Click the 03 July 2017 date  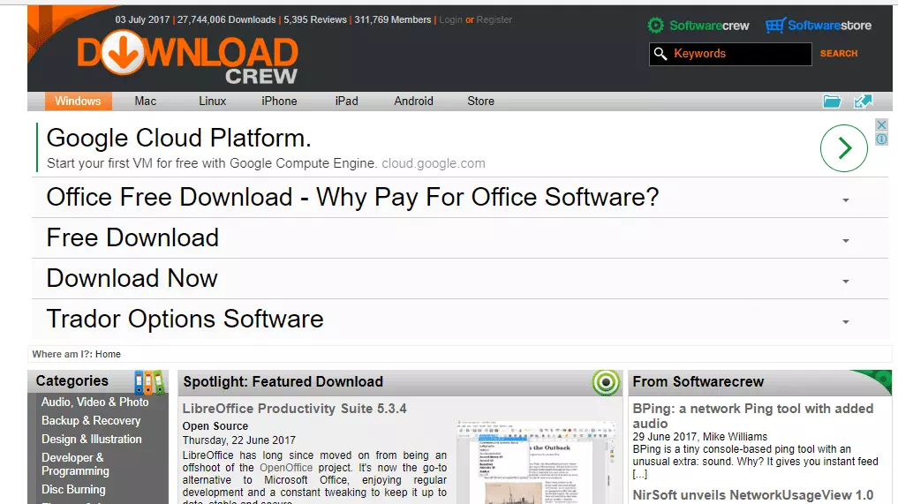click(x=142, y=19)
